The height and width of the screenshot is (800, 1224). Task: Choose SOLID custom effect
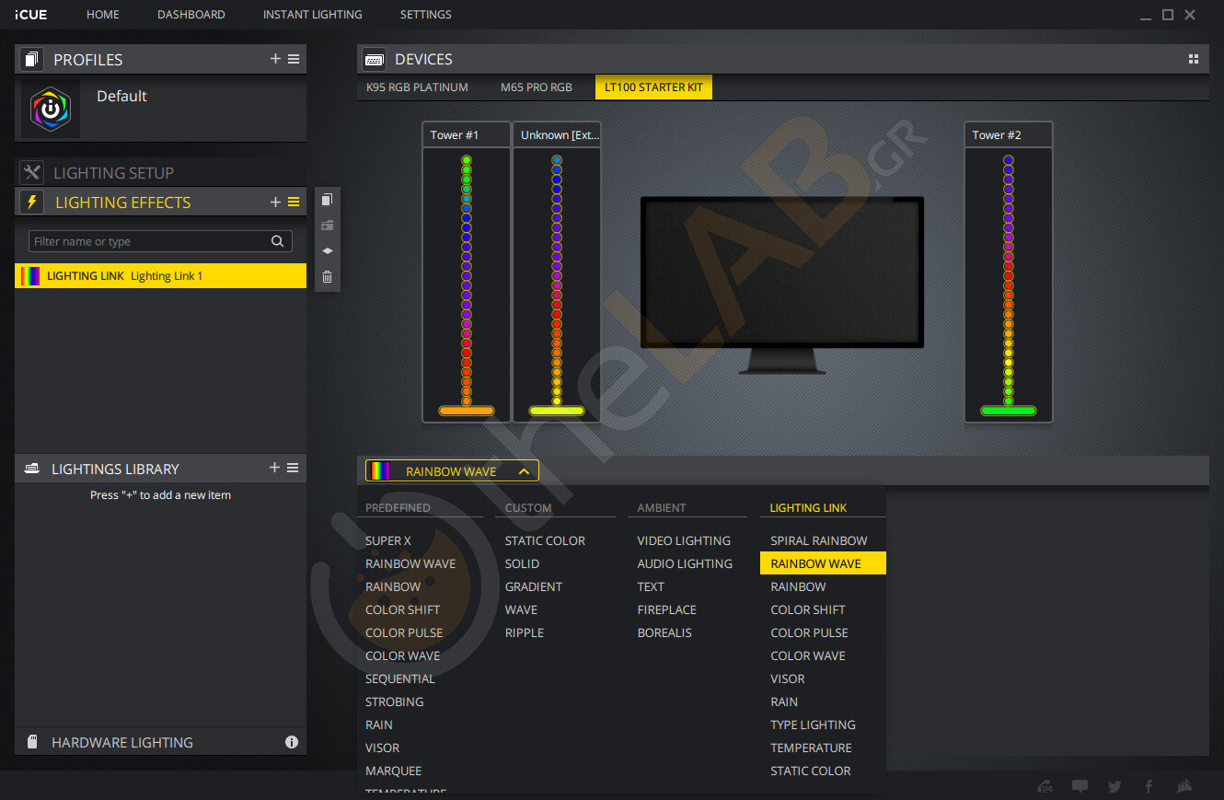[x=523, y=563]
